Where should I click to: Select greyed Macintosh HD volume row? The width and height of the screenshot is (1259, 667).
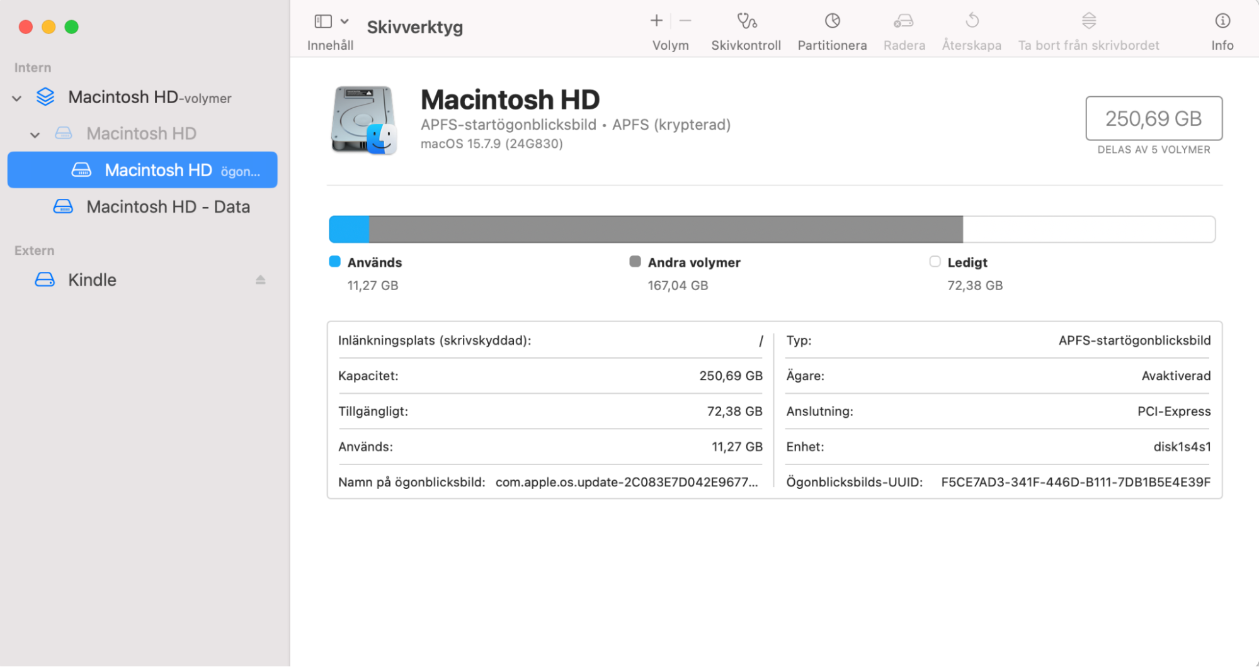[142, 133]
